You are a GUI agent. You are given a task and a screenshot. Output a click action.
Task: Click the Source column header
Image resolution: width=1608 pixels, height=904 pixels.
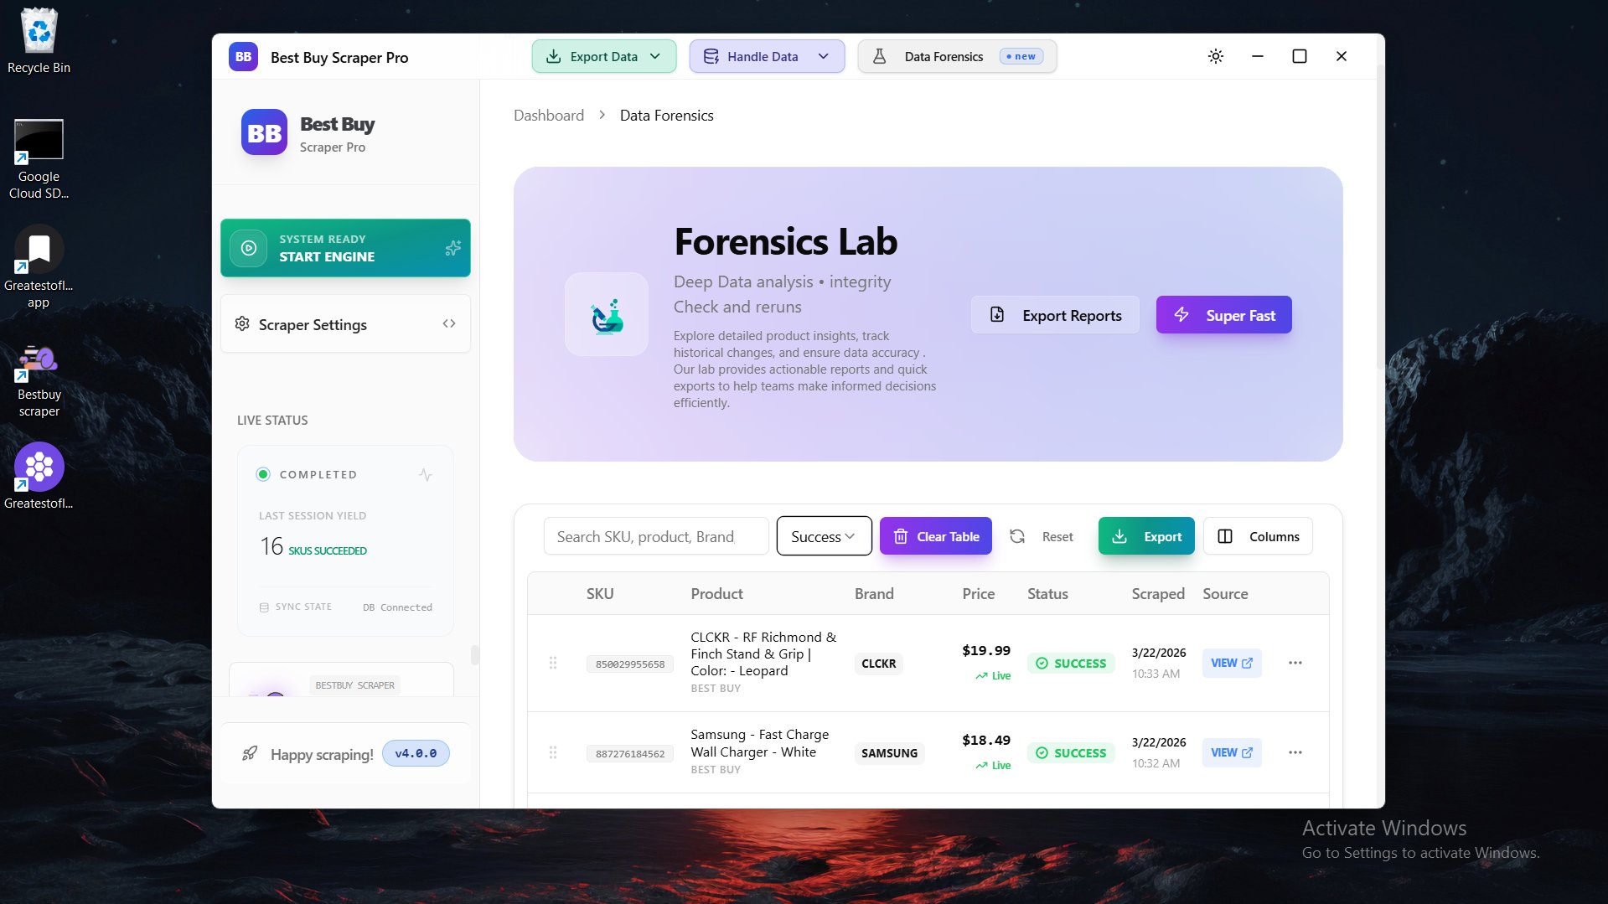pos(1225,594)
